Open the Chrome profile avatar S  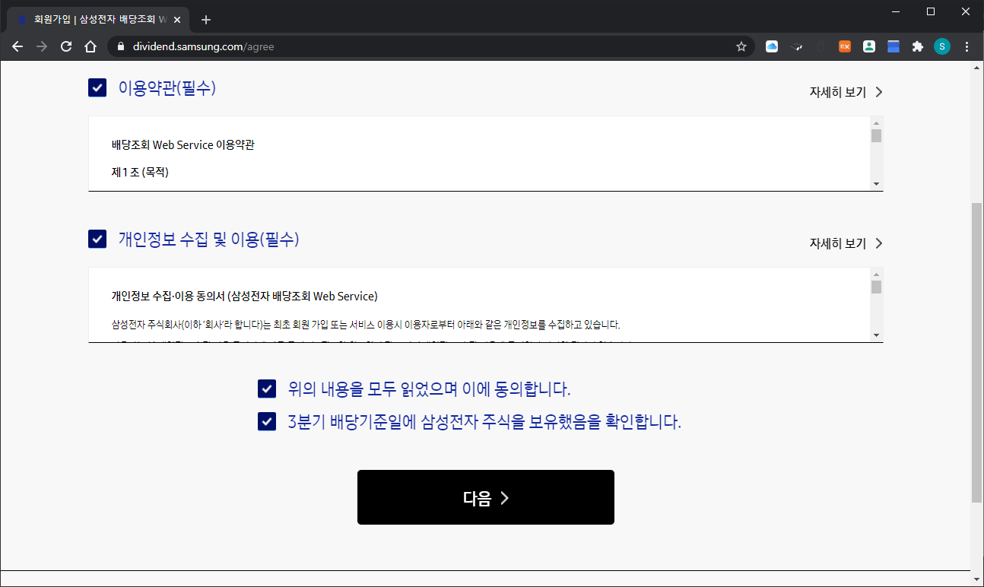942,46
